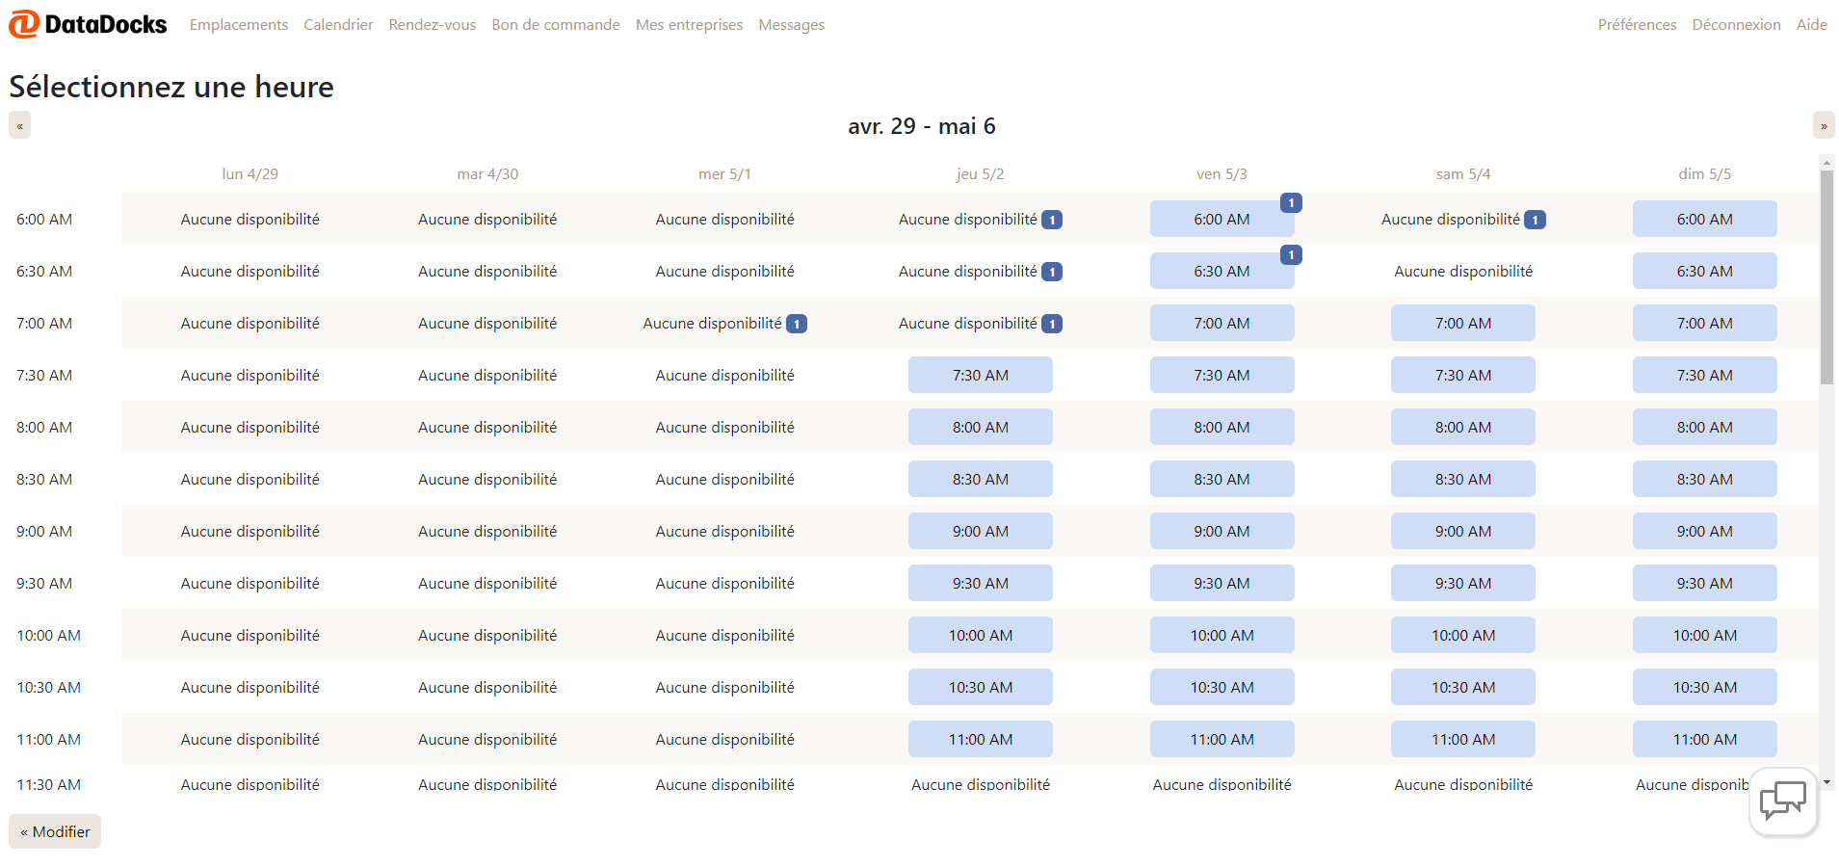Click the 'dim 5/5' column header
1839x867 pixels.
point(1704,174)
